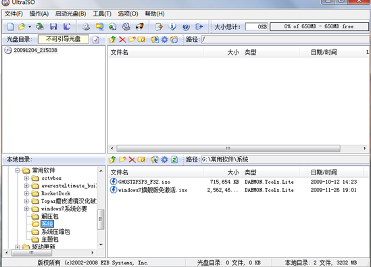Viewport: 371px width, 267px height.
Task: Open the 帮助(H) menu
Action: tap(155, 14)
